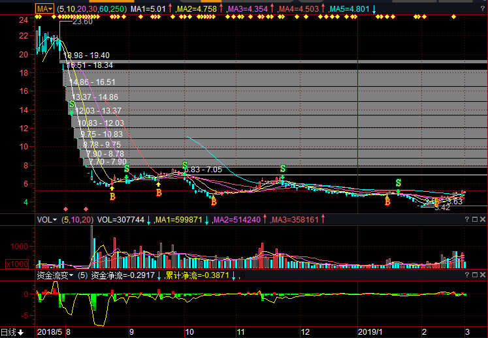
Task: Open the VOL indicator dropdown
Action: [46, 221]
